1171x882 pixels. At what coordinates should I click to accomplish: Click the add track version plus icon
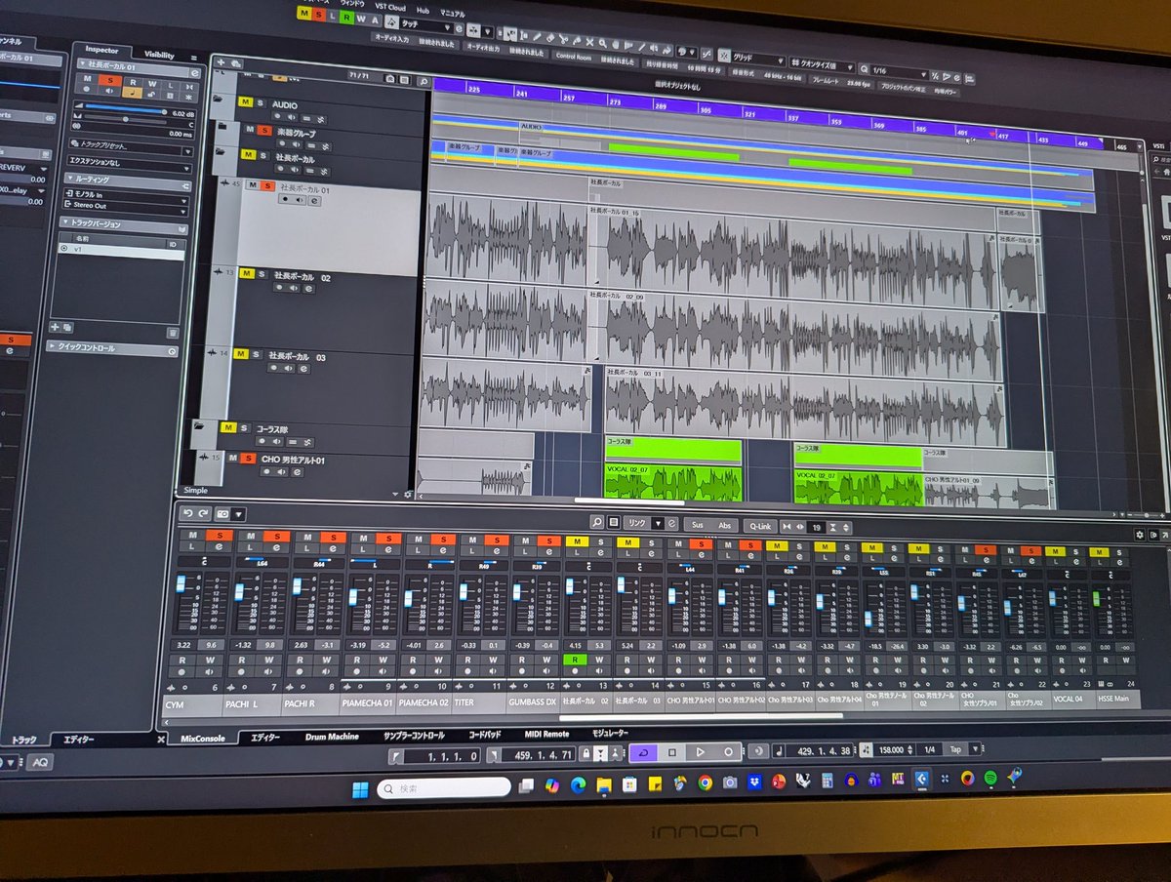click(x=55, y=327)
